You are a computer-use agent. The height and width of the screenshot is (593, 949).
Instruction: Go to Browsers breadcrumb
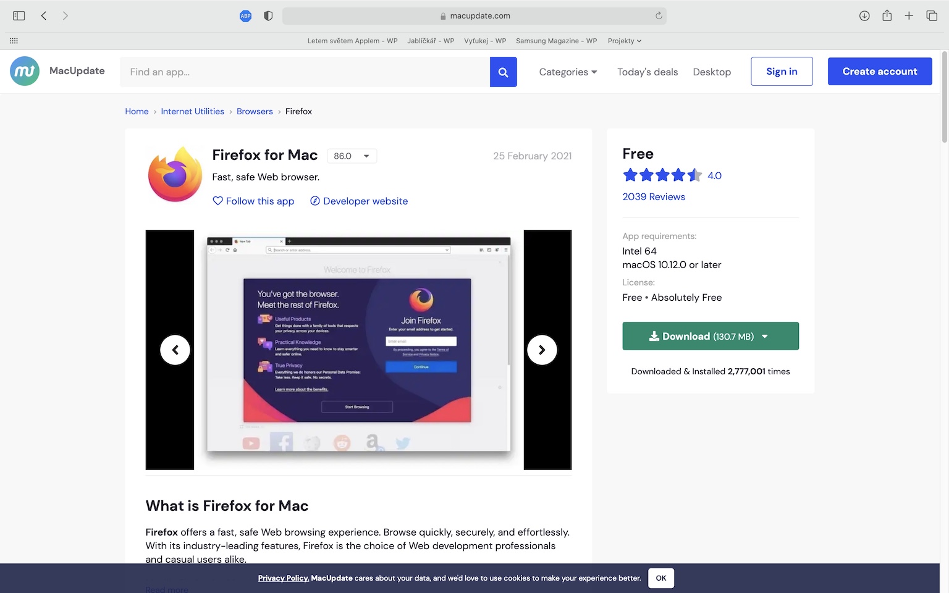(255, 111)
